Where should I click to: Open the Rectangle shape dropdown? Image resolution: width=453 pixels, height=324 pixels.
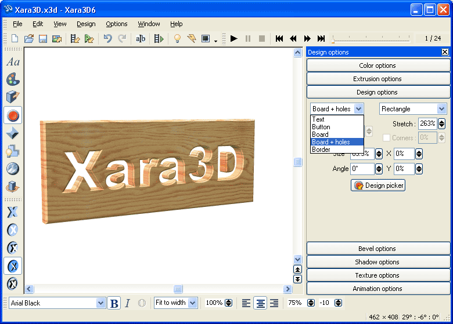pos(441,109)
